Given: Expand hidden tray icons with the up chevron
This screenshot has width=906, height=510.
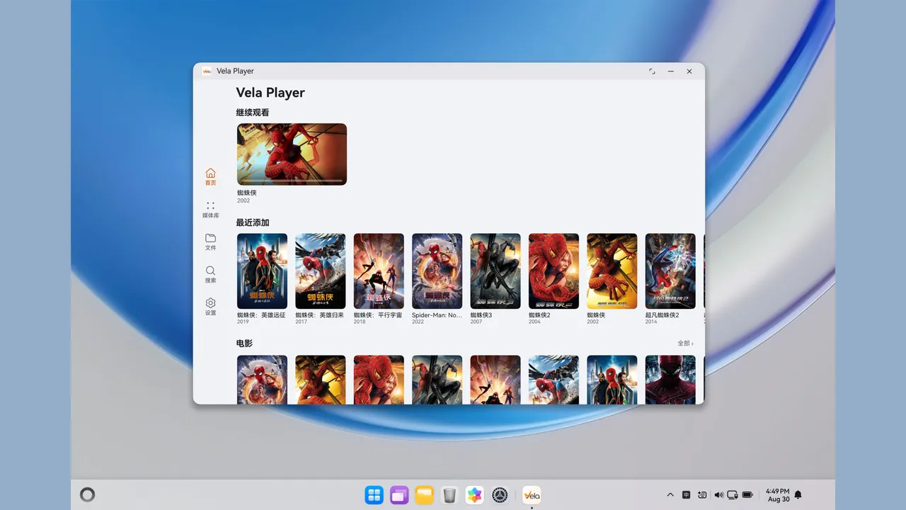Looking at the screenshot, I should click(670, 495).
